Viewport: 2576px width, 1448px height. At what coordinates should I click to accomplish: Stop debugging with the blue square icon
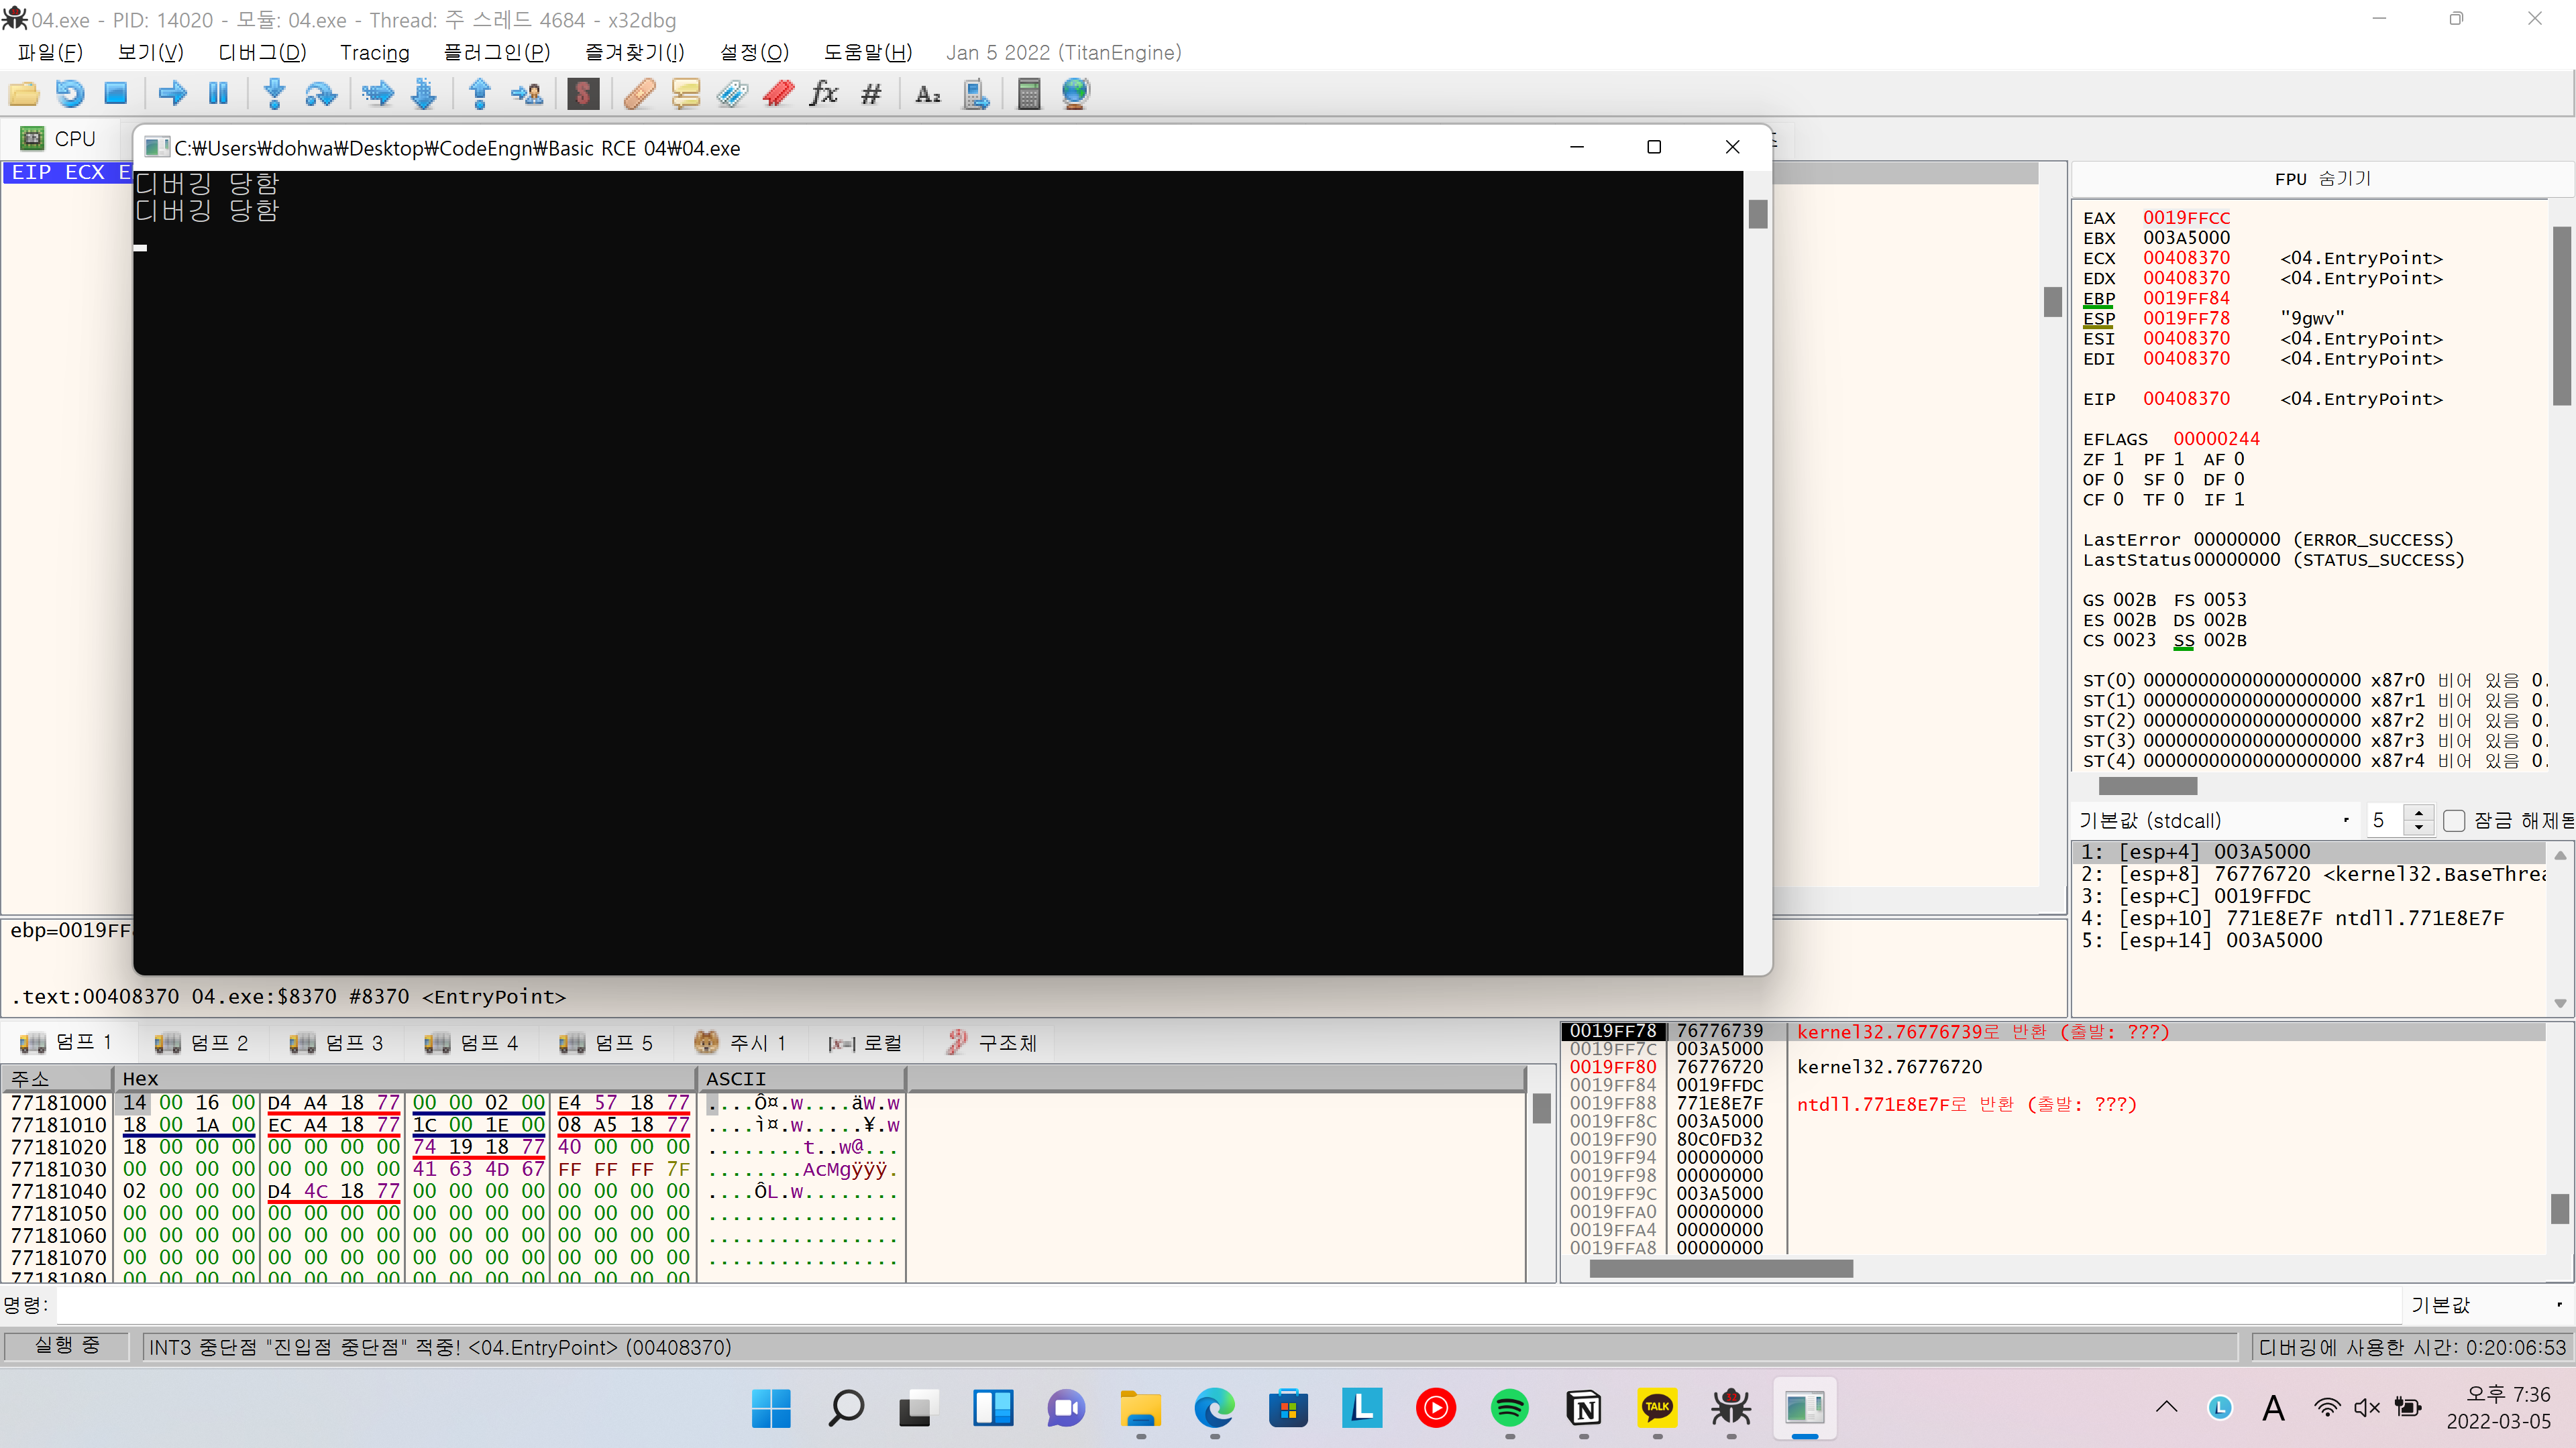[x=116, y=94]
